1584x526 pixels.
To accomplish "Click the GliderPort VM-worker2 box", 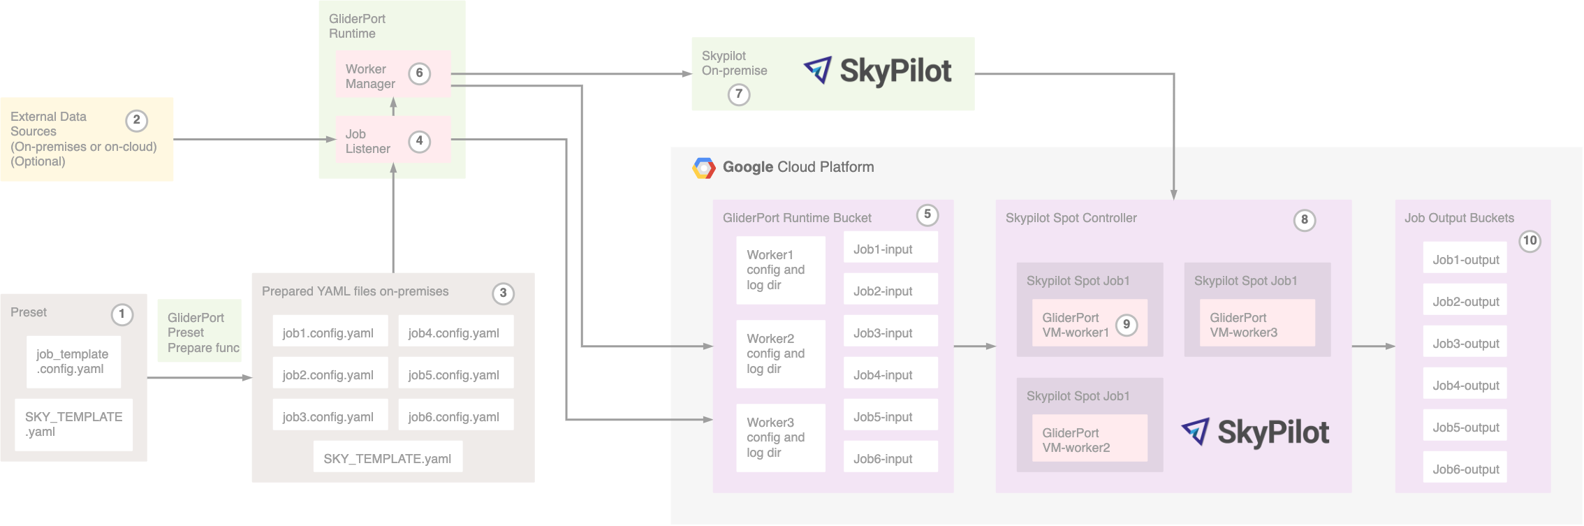I will coord(1090,439).
